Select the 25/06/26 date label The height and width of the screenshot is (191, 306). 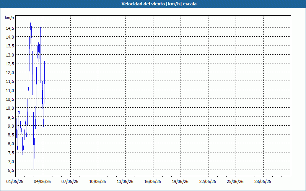[235, 182]
